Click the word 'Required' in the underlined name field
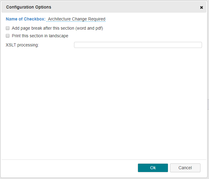209x179 pixels. point(97,19)
